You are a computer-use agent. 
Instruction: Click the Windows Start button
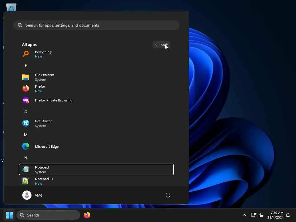9,215
